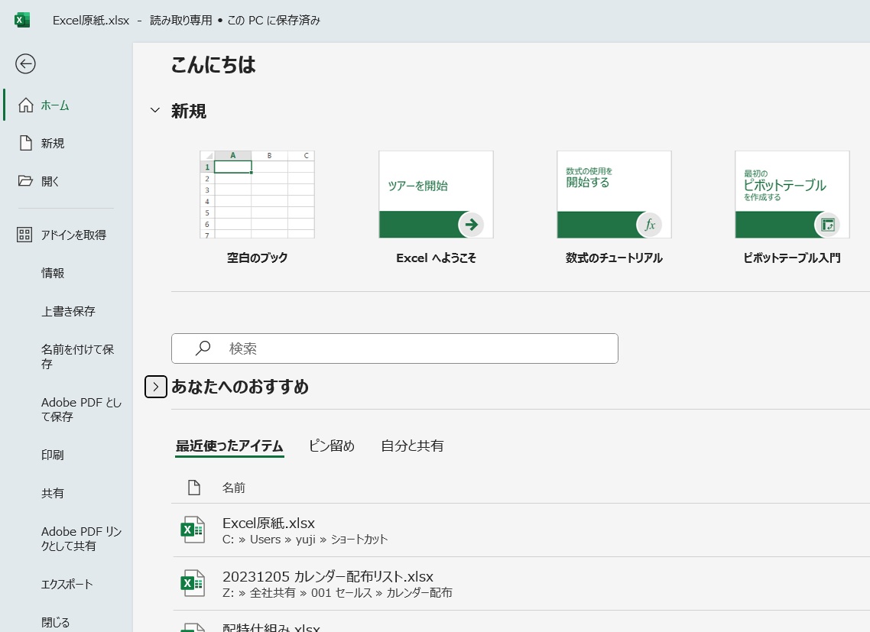Sort by the 名前 column header
The image size is (870, 632).
234,488
